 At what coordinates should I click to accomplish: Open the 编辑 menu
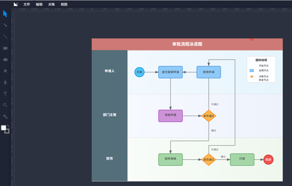39,4
